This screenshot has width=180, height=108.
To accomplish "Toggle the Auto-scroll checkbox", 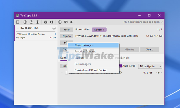I will (120, 66).
